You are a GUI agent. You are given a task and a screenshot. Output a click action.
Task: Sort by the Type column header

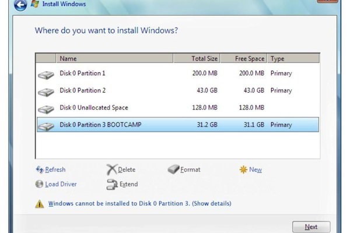pos(293,58)
